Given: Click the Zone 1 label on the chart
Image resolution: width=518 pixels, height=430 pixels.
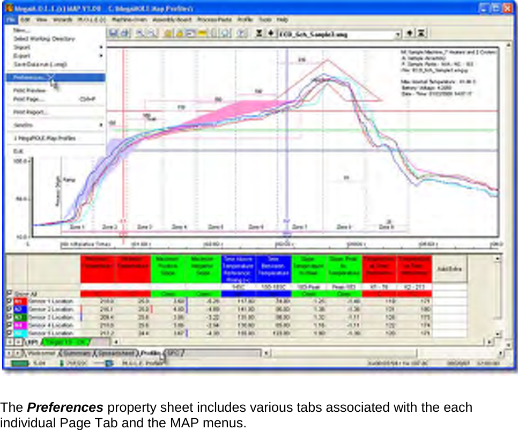Looking at the screenshot, I should [x=77, y=227].
